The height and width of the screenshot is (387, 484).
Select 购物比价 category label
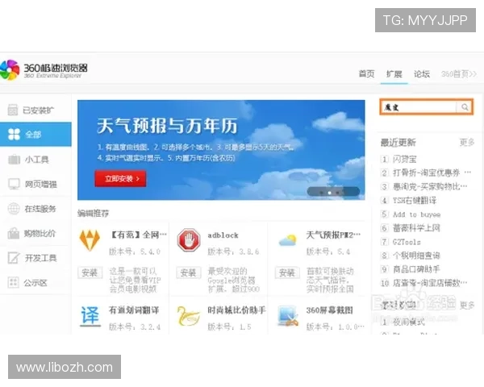(40, 233)
